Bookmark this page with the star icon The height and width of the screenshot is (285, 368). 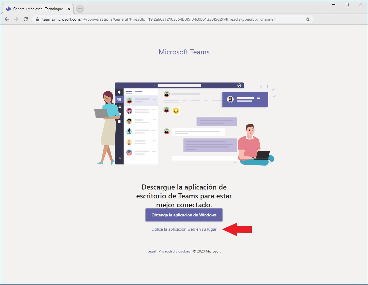[x=308, y=19]
